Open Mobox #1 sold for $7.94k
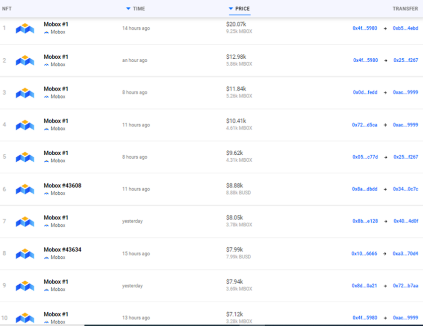Screen dimensions: 423x326 click(56, 282)
